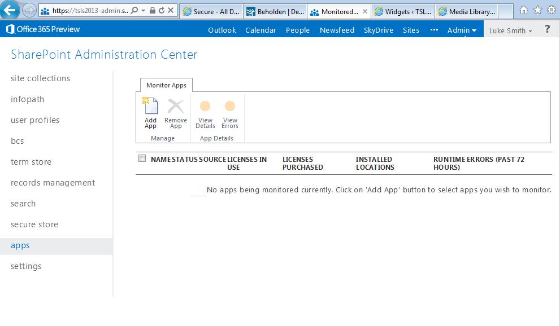Go to site collections in sidebar
The width and height of the screenshot is (560, 326).
pos(41,78)
